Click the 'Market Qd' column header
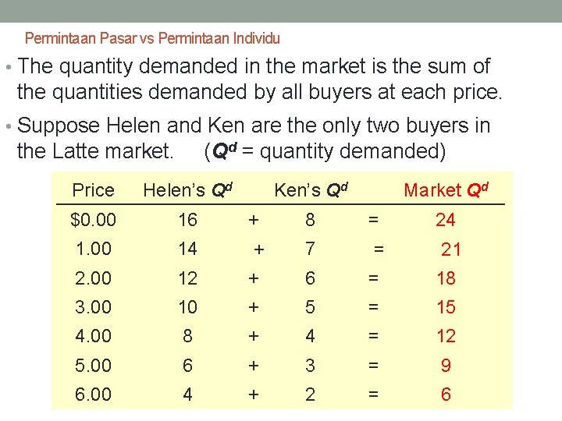Image resolution: width=562 pixels, height=421 pixels. [446, 189]
